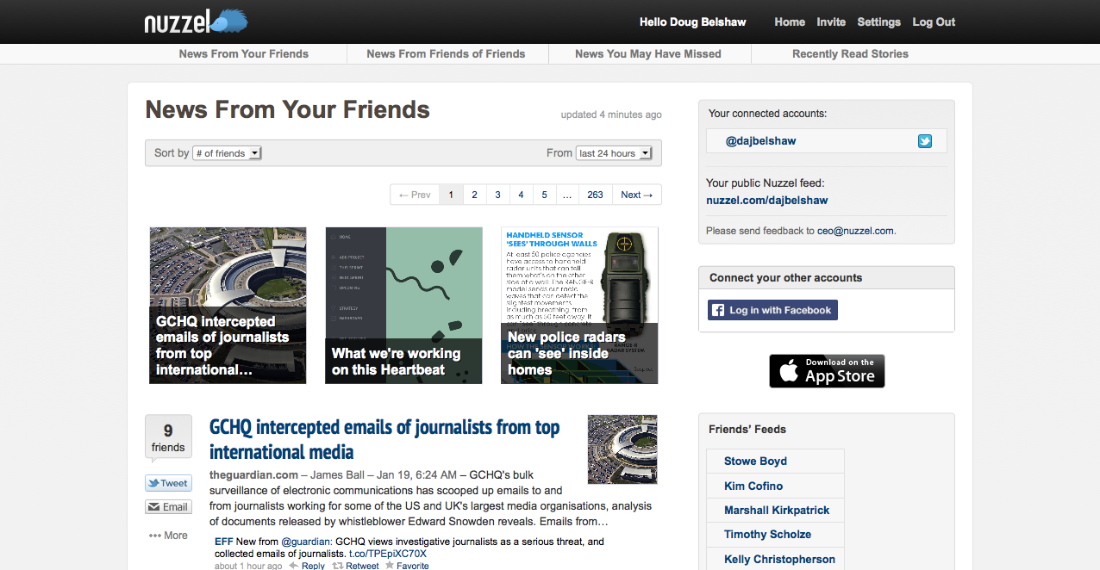Click the Twitter bird icon beside @dajbelshaw
This screenshot has height=570, width=1100.
point(924,141)
